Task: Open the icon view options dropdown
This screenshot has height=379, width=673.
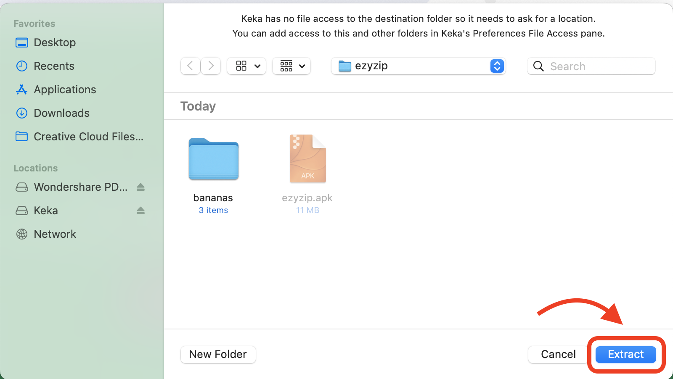Action: (246, 66)
